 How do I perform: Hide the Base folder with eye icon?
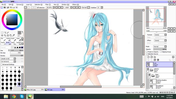(x=149, y=75)
